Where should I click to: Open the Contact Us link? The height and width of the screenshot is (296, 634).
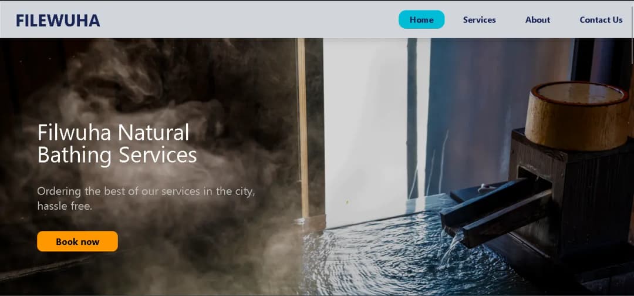pyautogui.click(x=601, y=19)
